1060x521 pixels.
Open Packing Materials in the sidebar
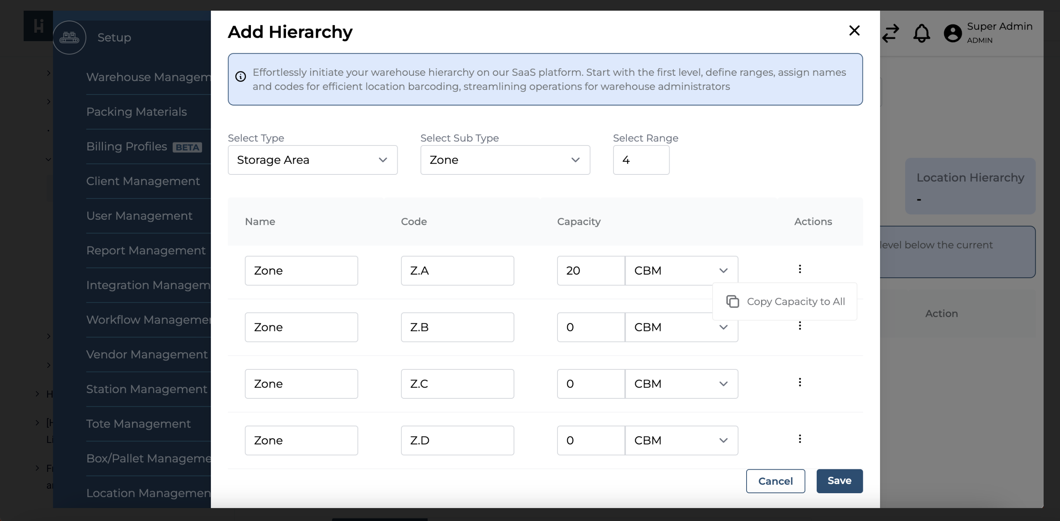pyautogui.click(x=137, y=112)
